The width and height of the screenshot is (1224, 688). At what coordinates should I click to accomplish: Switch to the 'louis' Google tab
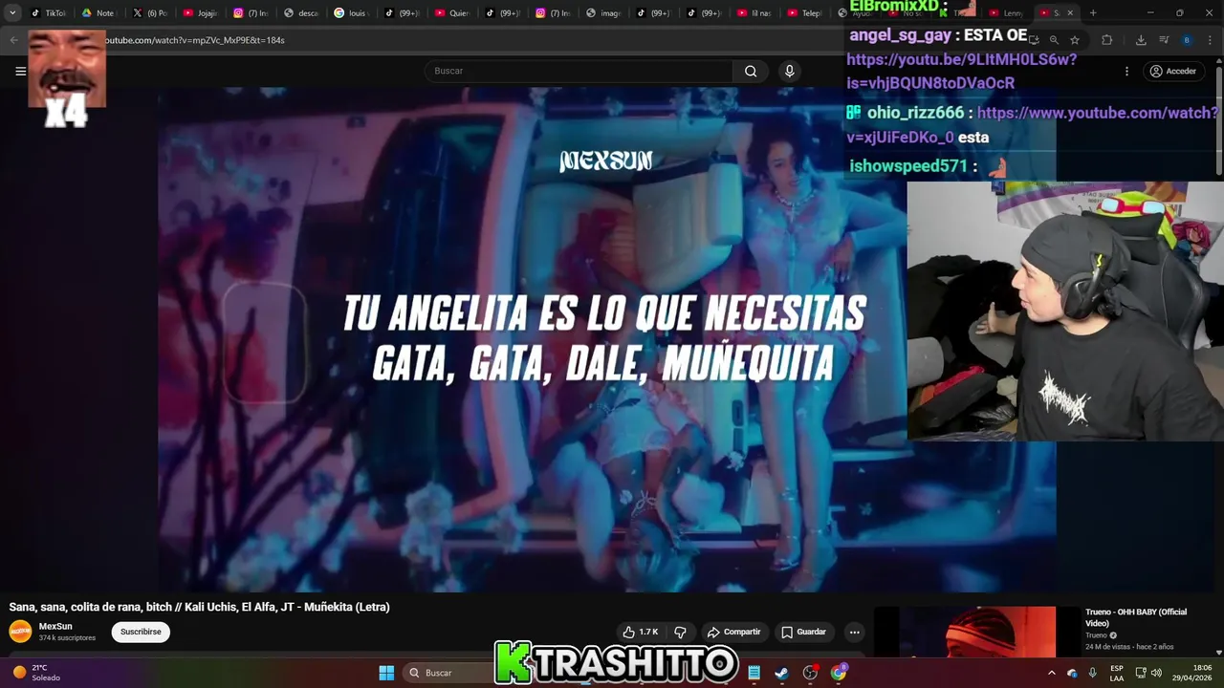[352, 13]
